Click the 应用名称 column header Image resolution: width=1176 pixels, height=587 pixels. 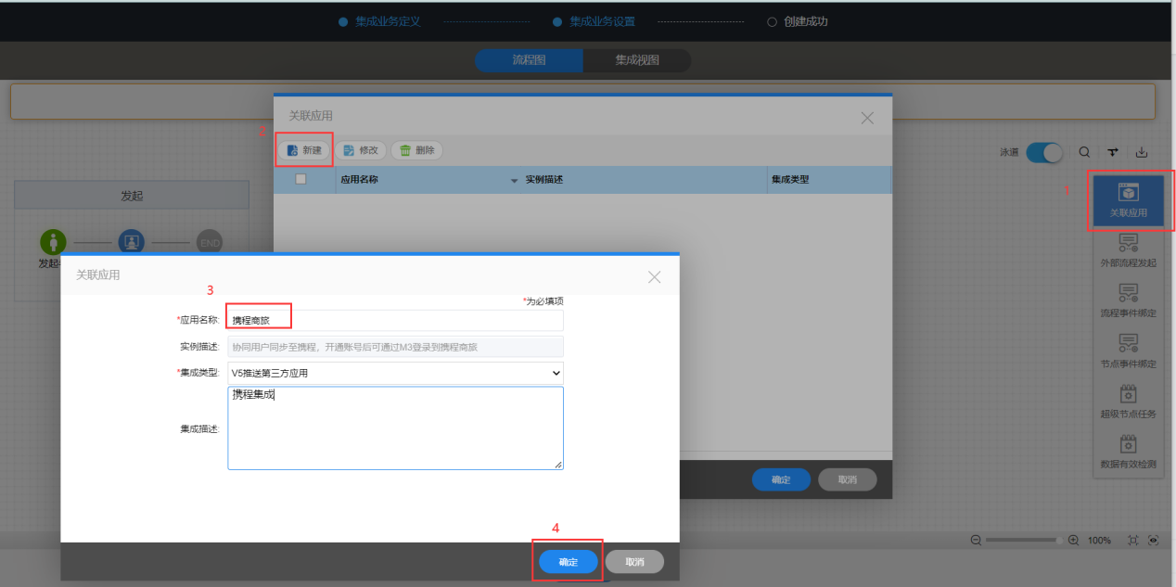point(360,180)
